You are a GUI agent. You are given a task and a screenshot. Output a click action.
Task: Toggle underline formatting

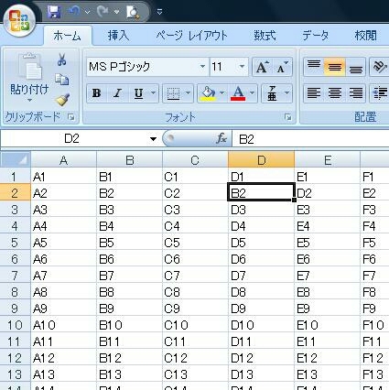coord(138,93)
